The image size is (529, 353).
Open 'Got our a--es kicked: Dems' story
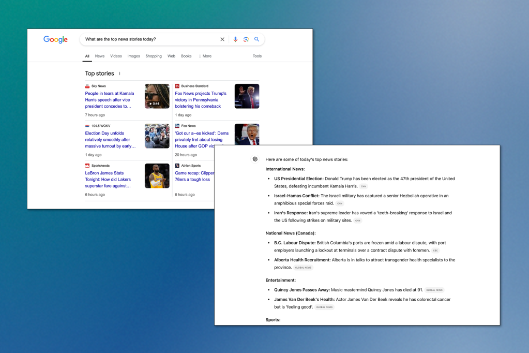[202, 140]
